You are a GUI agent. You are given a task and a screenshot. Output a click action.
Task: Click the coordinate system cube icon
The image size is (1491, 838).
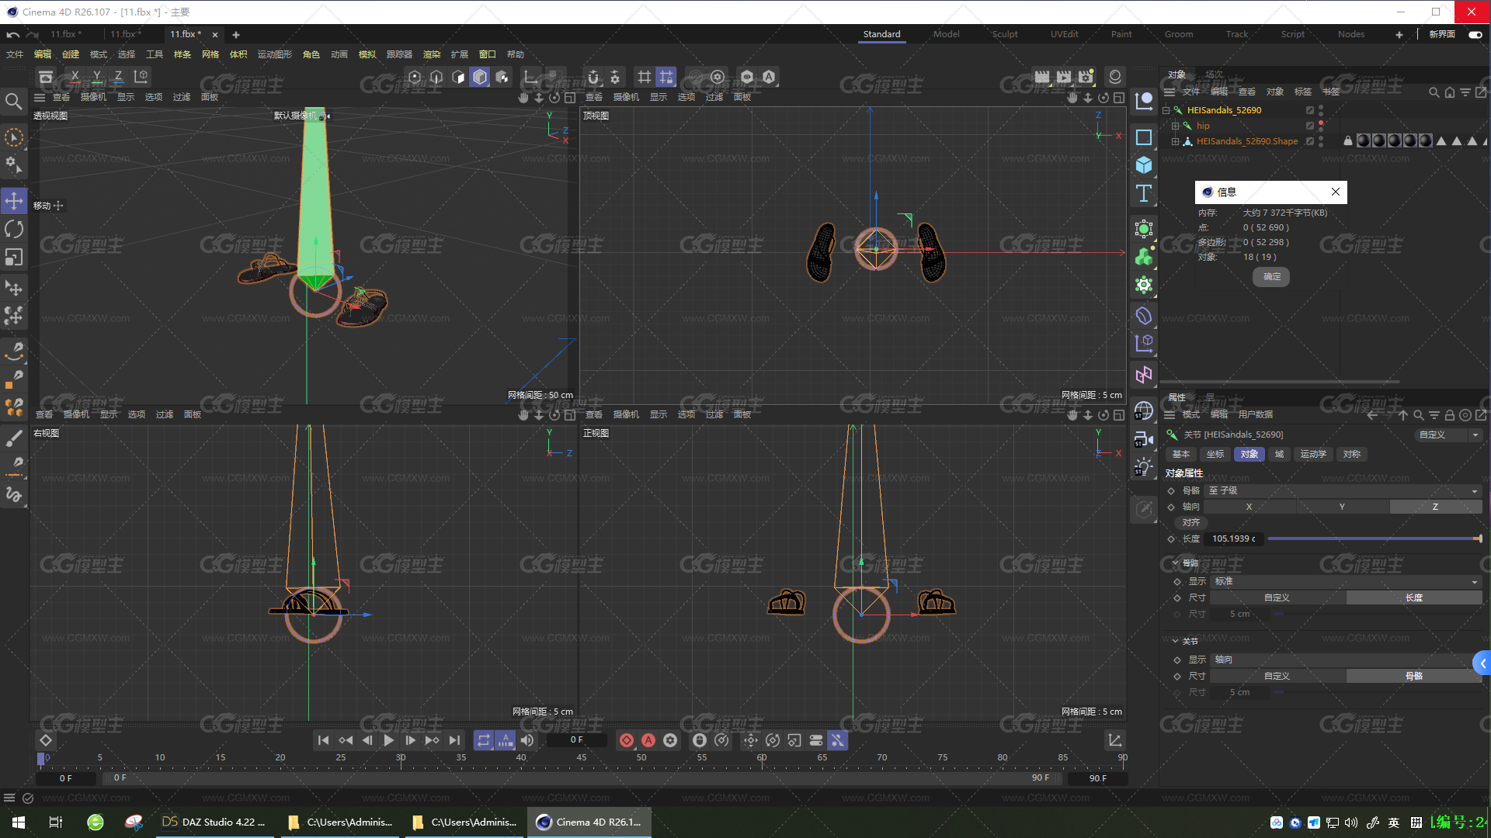(x=141, y=77)
